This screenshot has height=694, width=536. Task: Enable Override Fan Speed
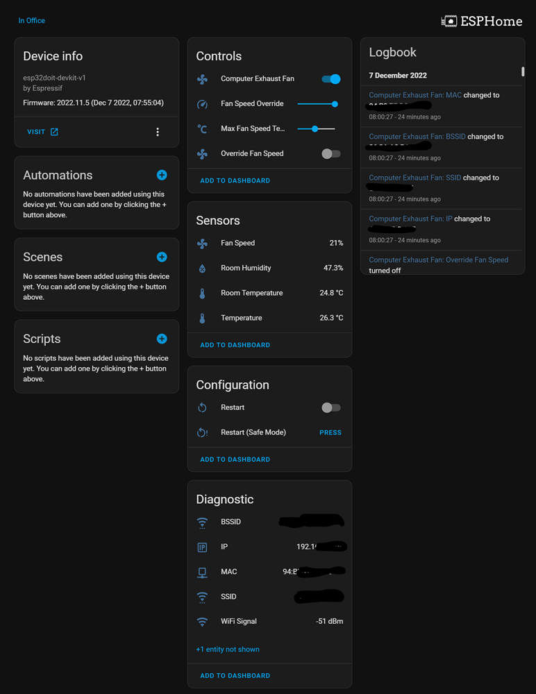click(x=331, y=153)
